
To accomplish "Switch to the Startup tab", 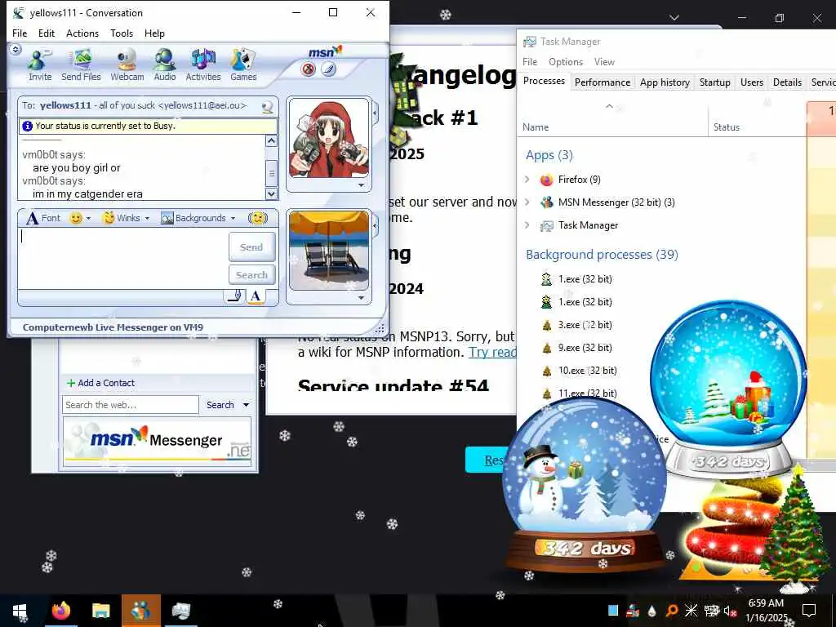I will 714,82.
